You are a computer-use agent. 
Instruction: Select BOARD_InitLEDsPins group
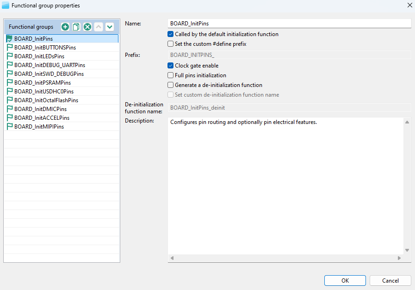tap(62, 56)
